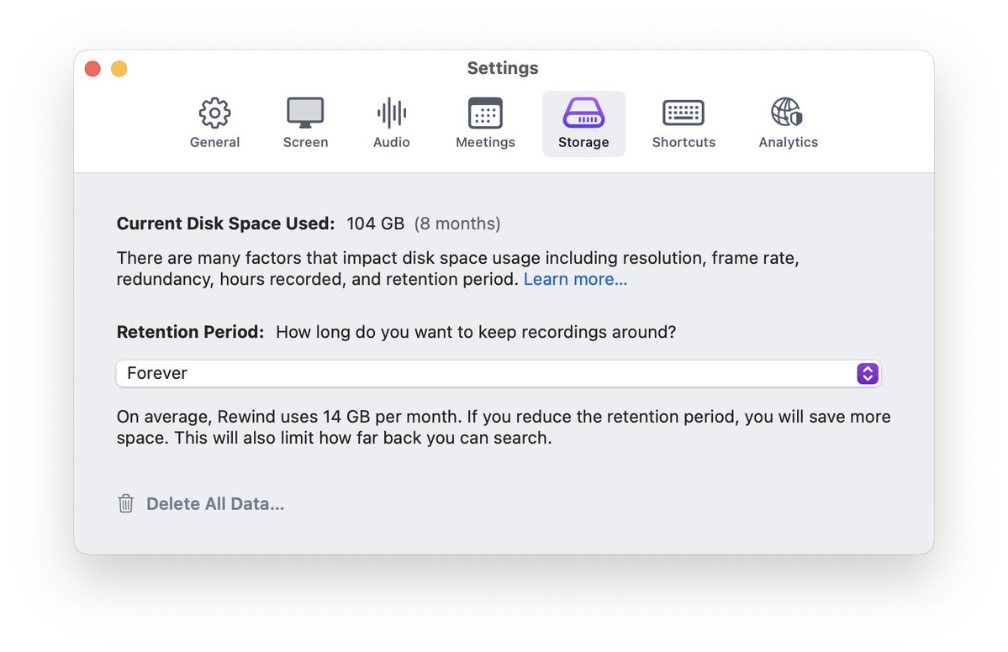Switch to the Analytics tab label
1008x652 pixels.
[x=788, y=143]
